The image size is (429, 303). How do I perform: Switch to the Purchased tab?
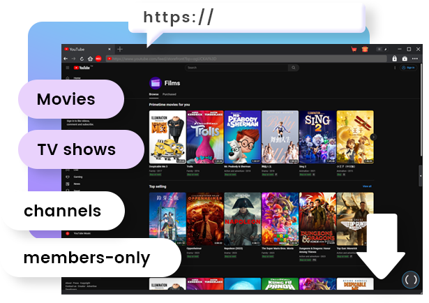click(170, 94)
